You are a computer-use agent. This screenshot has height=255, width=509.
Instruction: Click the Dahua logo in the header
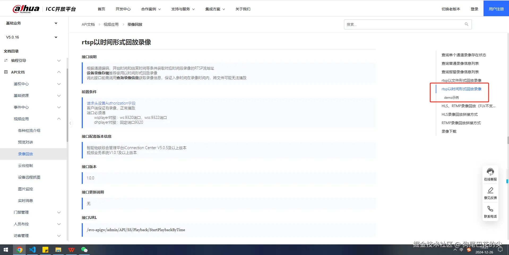[x=26, y=9]
